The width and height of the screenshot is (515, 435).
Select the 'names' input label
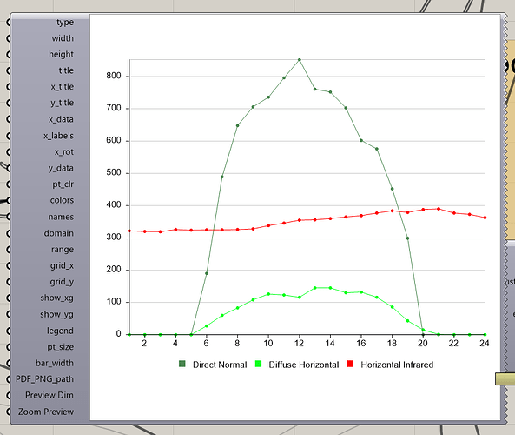pos(61,217)
